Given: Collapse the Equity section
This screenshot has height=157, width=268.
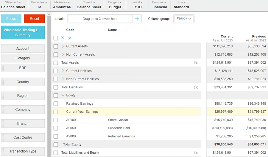Looking at the screenshot, I should click(x=63, y=95).
